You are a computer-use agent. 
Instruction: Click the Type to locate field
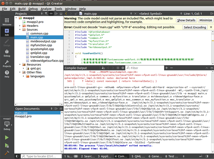point(41,156)
